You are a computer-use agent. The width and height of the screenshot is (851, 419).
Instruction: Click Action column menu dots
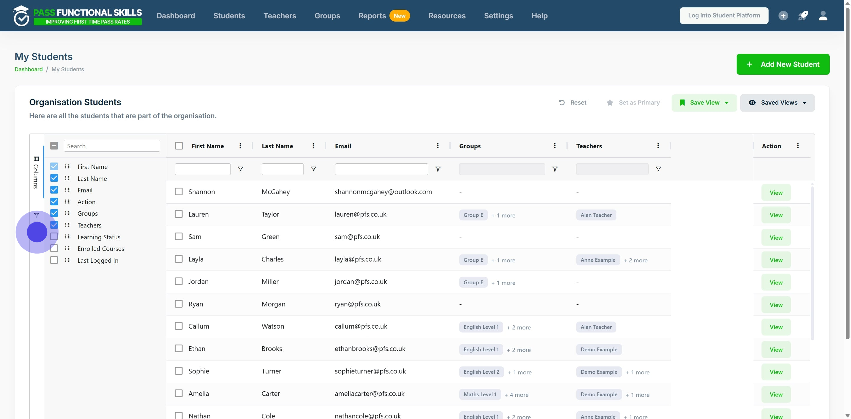tap(798, 146)
